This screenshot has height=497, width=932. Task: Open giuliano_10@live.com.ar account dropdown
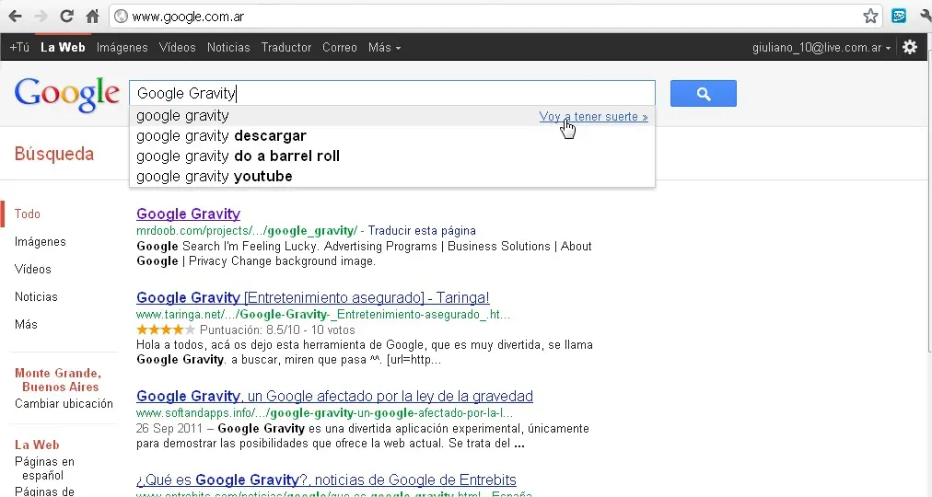(821, 48)
